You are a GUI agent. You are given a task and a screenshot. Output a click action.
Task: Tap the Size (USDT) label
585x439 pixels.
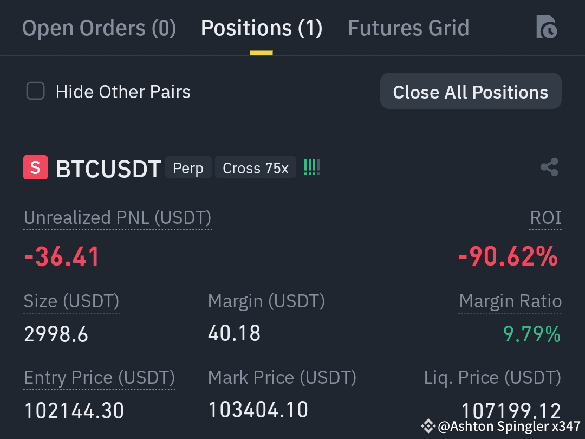71,301
